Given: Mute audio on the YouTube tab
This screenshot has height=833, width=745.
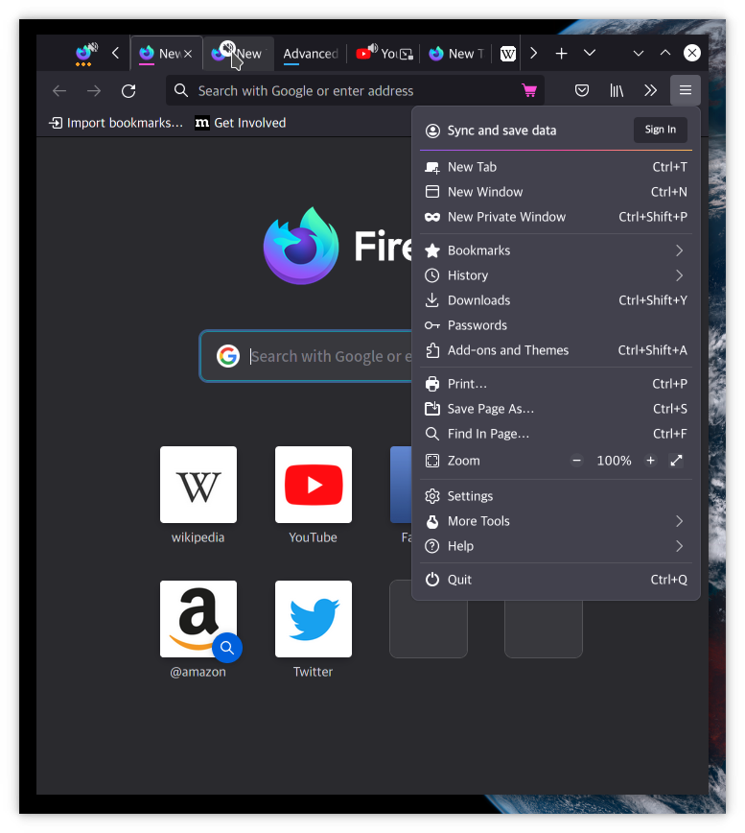Looking at the screenshot, I should tap(372, 47).
